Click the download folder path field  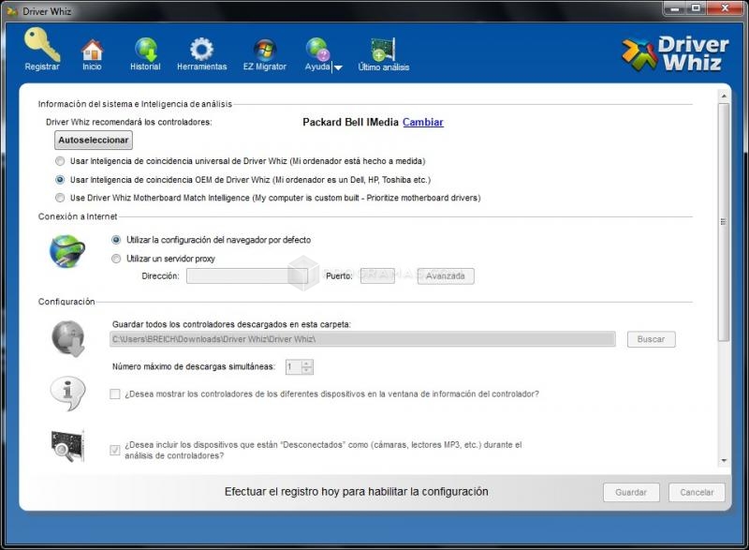point(363,339)
